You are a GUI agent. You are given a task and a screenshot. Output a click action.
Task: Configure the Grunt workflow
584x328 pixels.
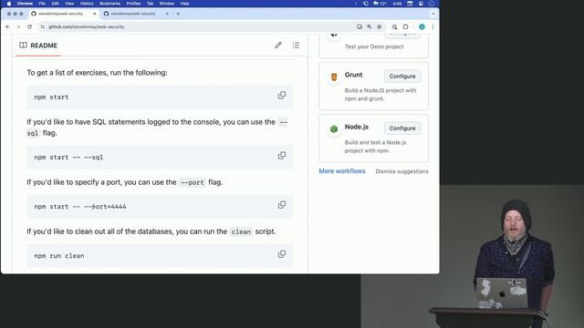click(402, 77)
